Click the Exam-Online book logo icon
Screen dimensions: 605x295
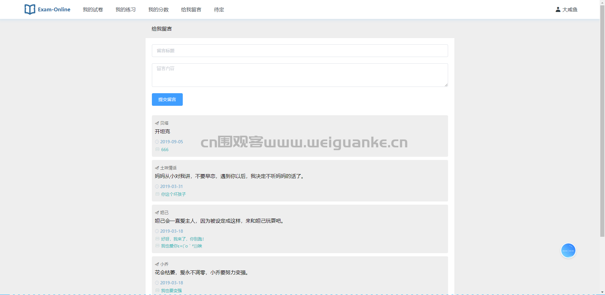[30, 9]
